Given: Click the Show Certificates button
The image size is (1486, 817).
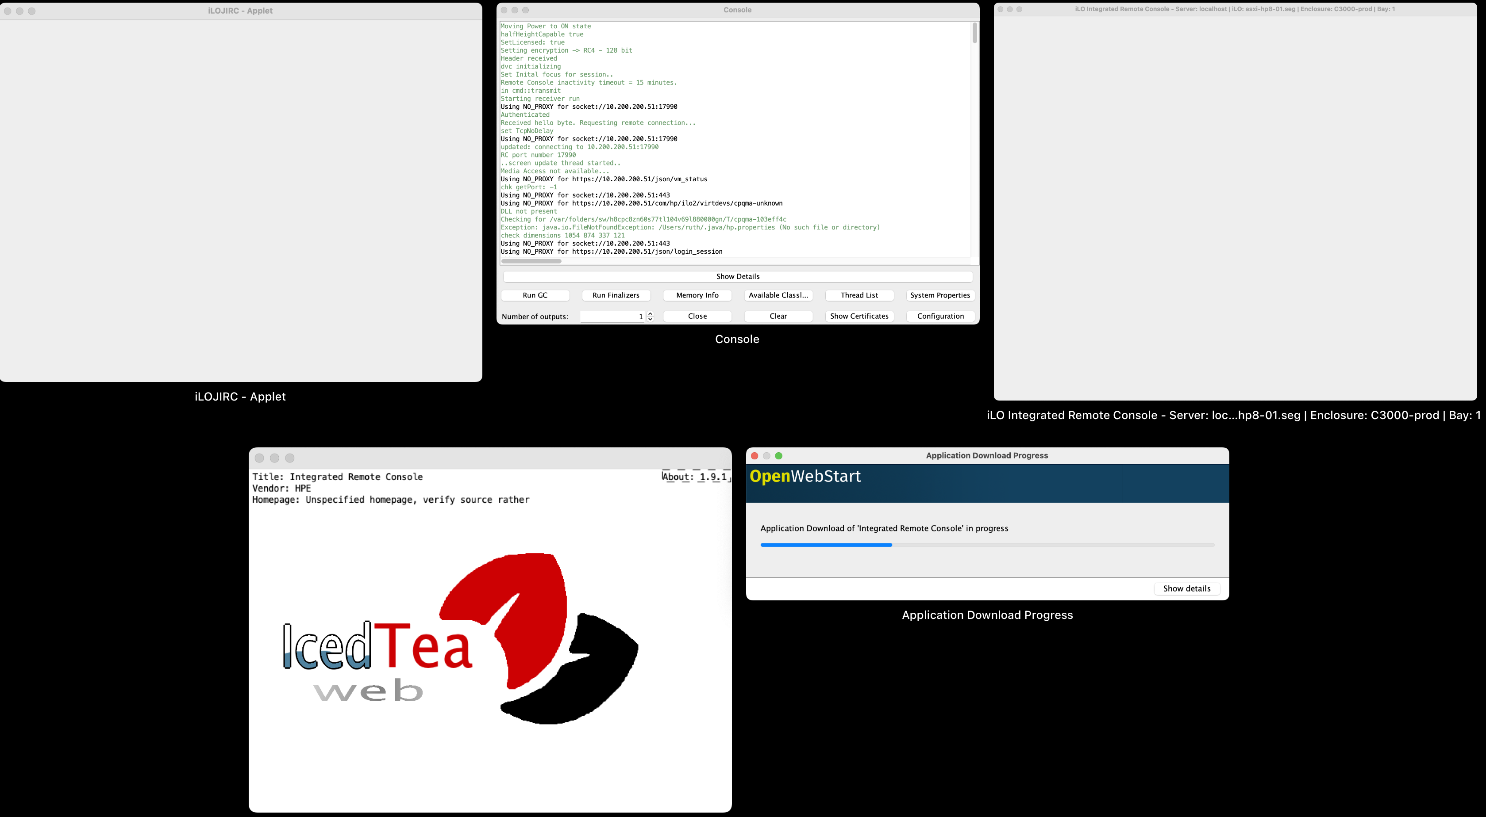Looking at the screenshot, I should [859, 316].
